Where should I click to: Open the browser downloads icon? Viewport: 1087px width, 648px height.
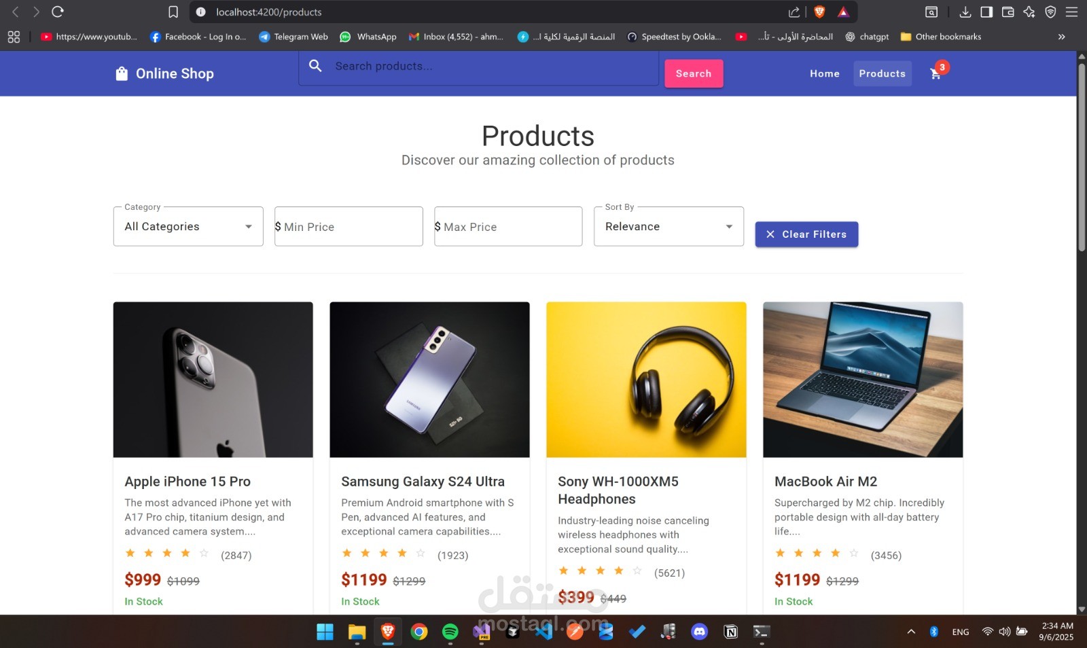click(965, 12)
